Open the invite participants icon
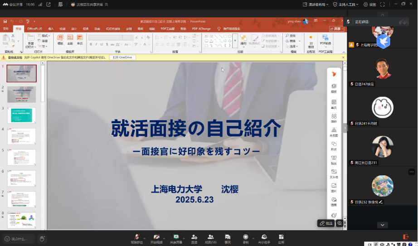 (194, 237)
